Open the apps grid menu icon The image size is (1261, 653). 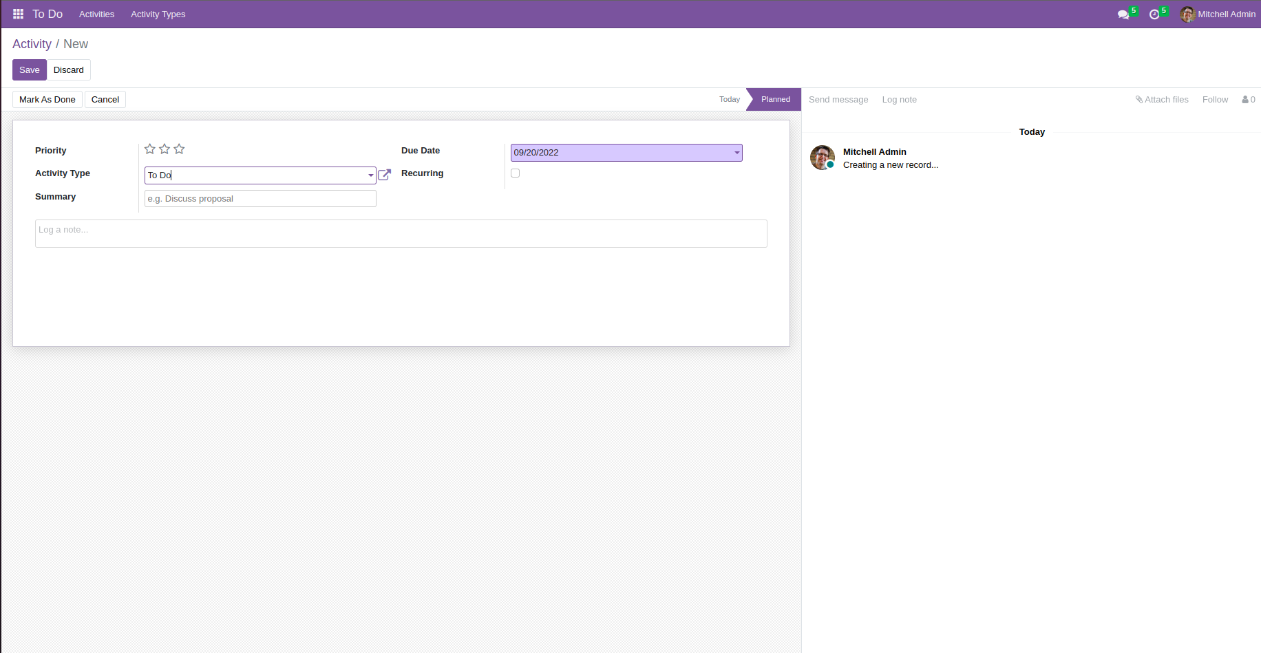pos(18,14)
